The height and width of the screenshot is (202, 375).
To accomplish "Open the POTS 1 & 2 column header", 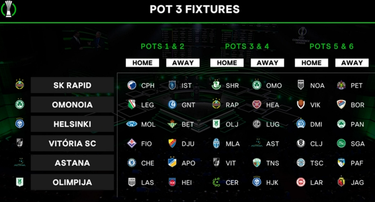I will (162, 46).
